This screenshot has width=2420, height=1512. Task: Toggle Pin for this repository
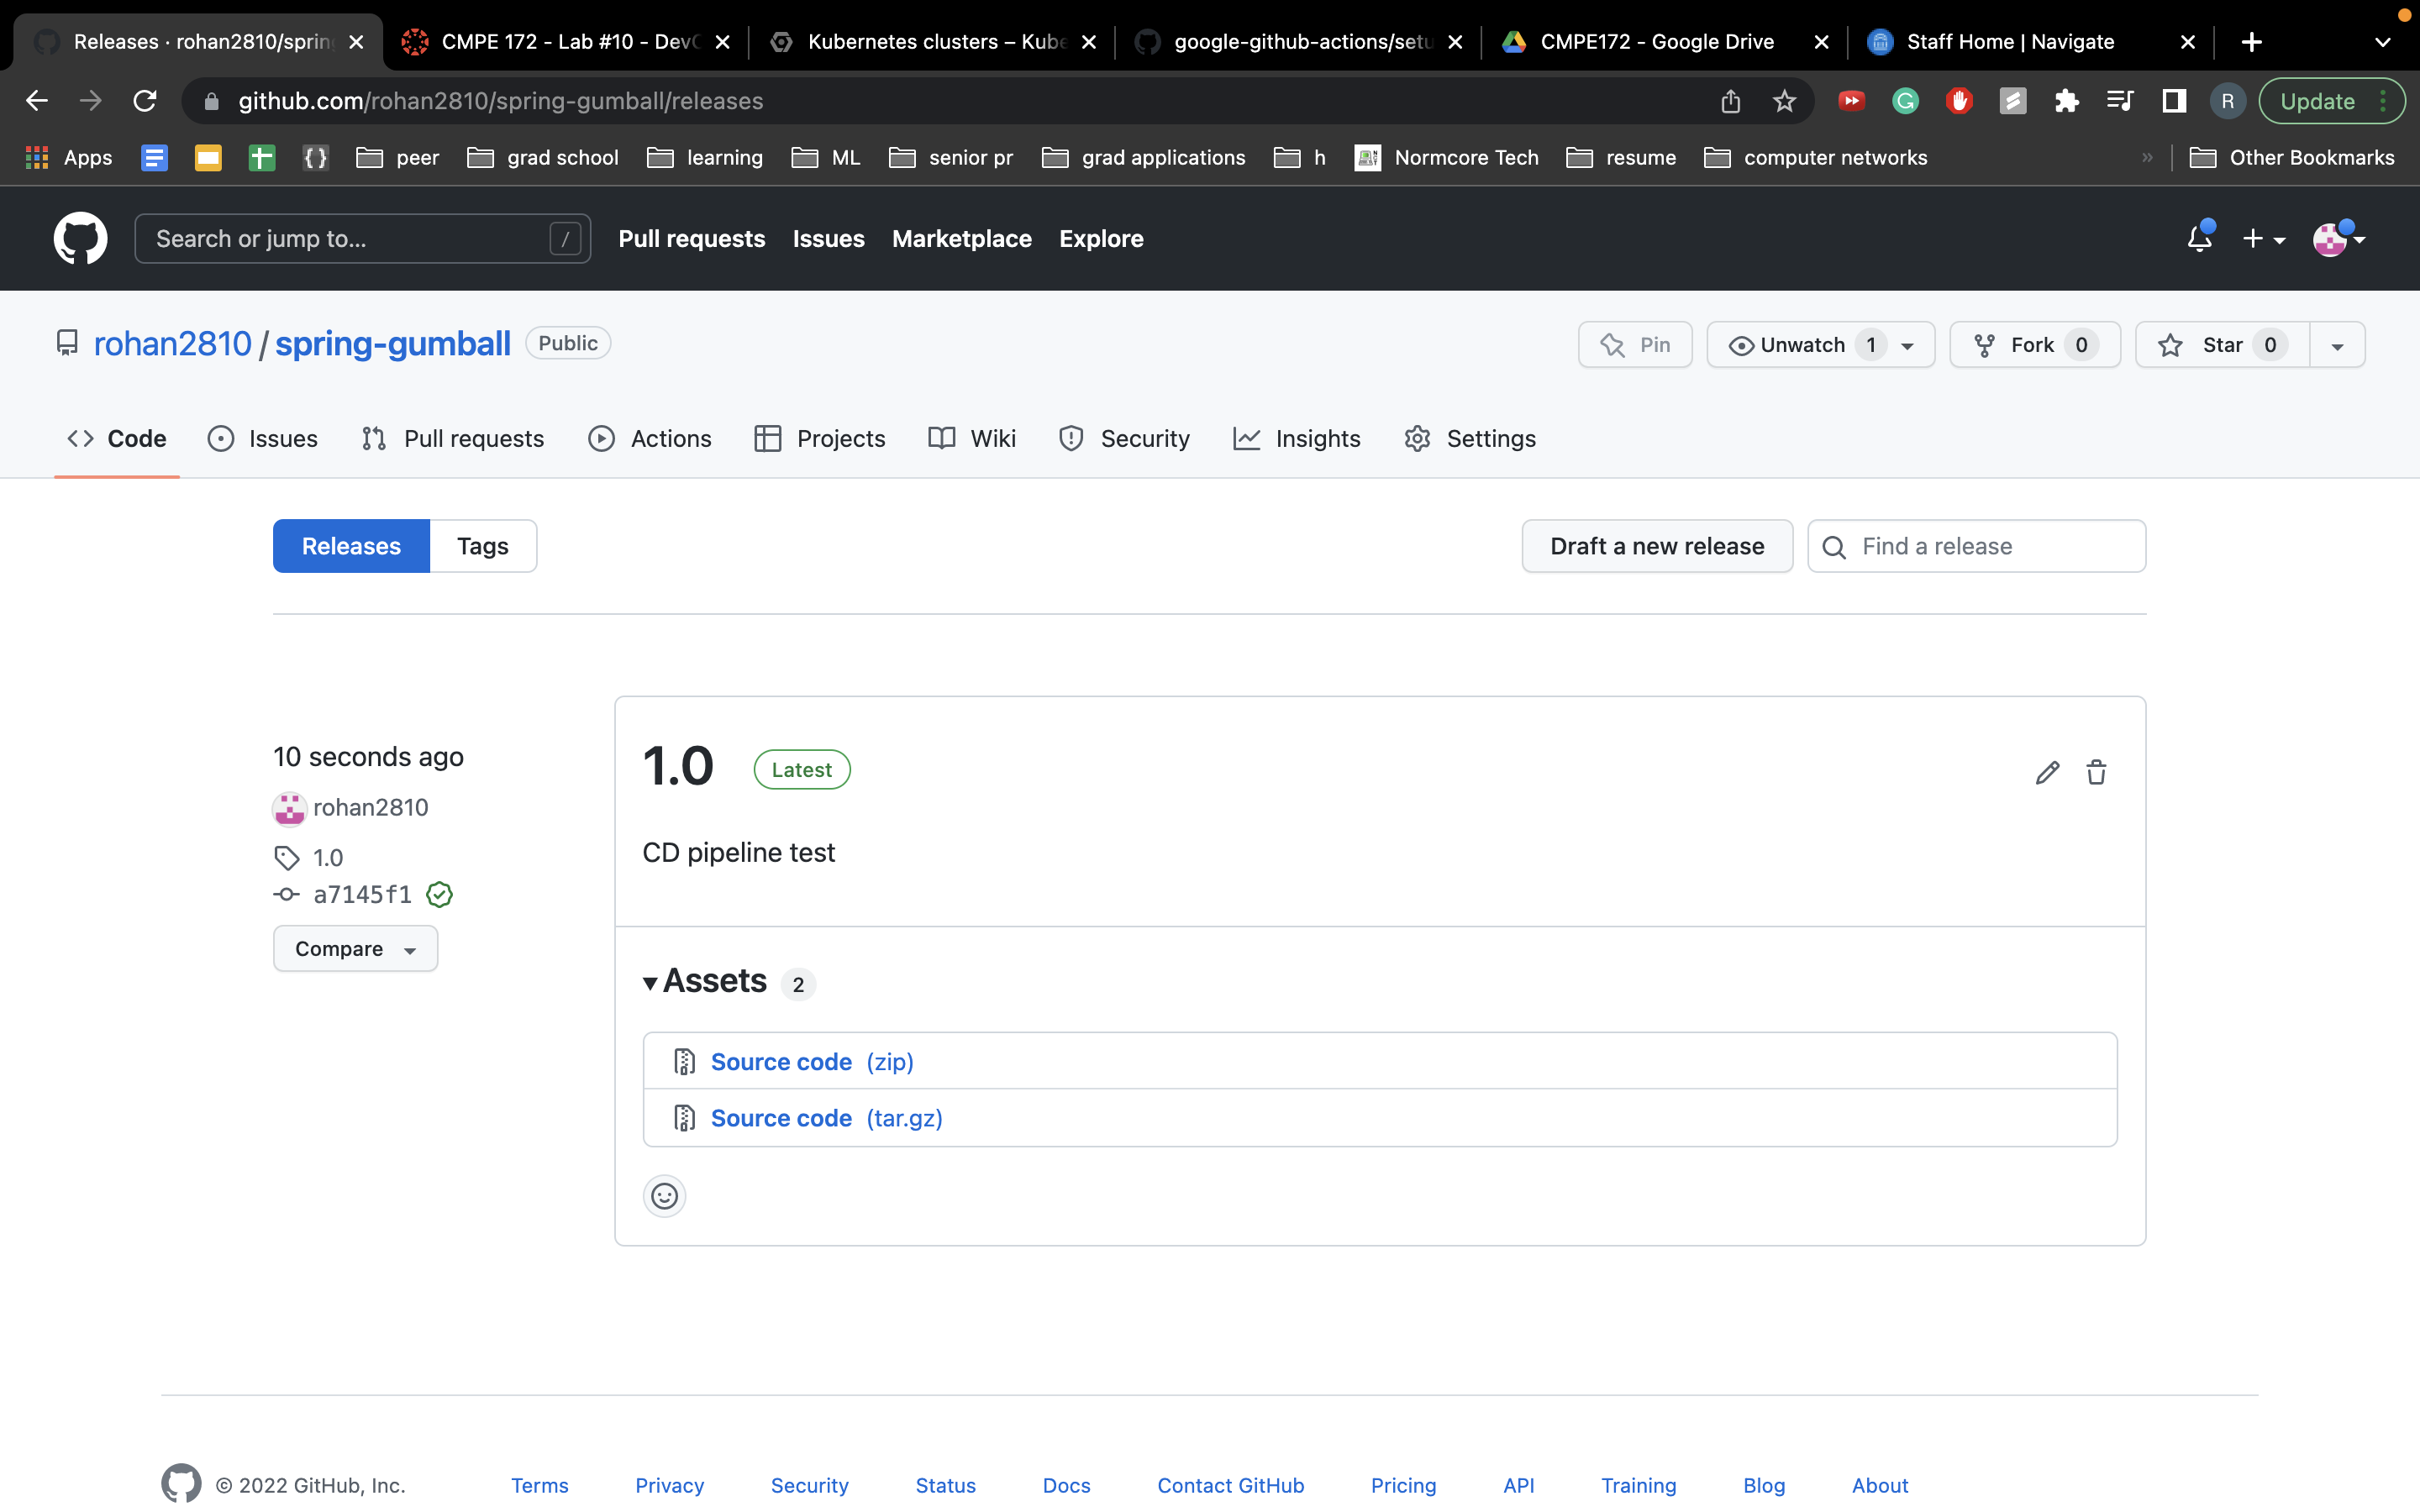tap(1635, 345)
